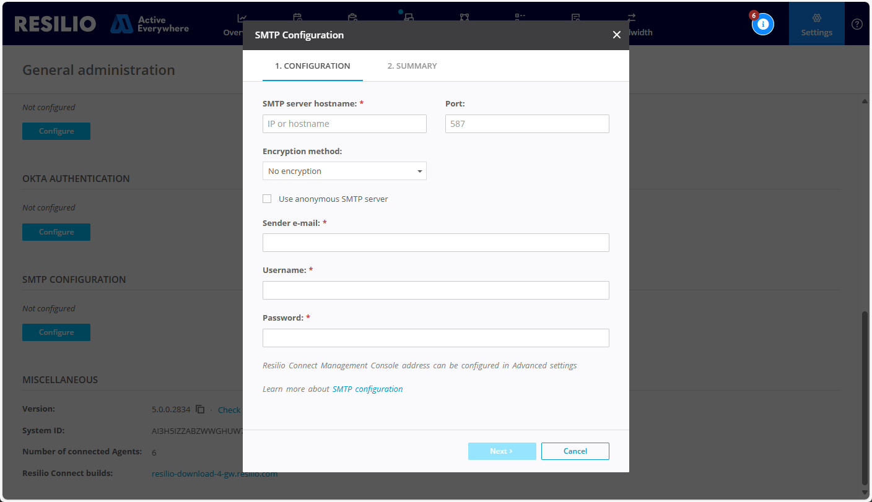Open the help question mark icon
The height and width of the screenshot is (502, 872).
857,24
